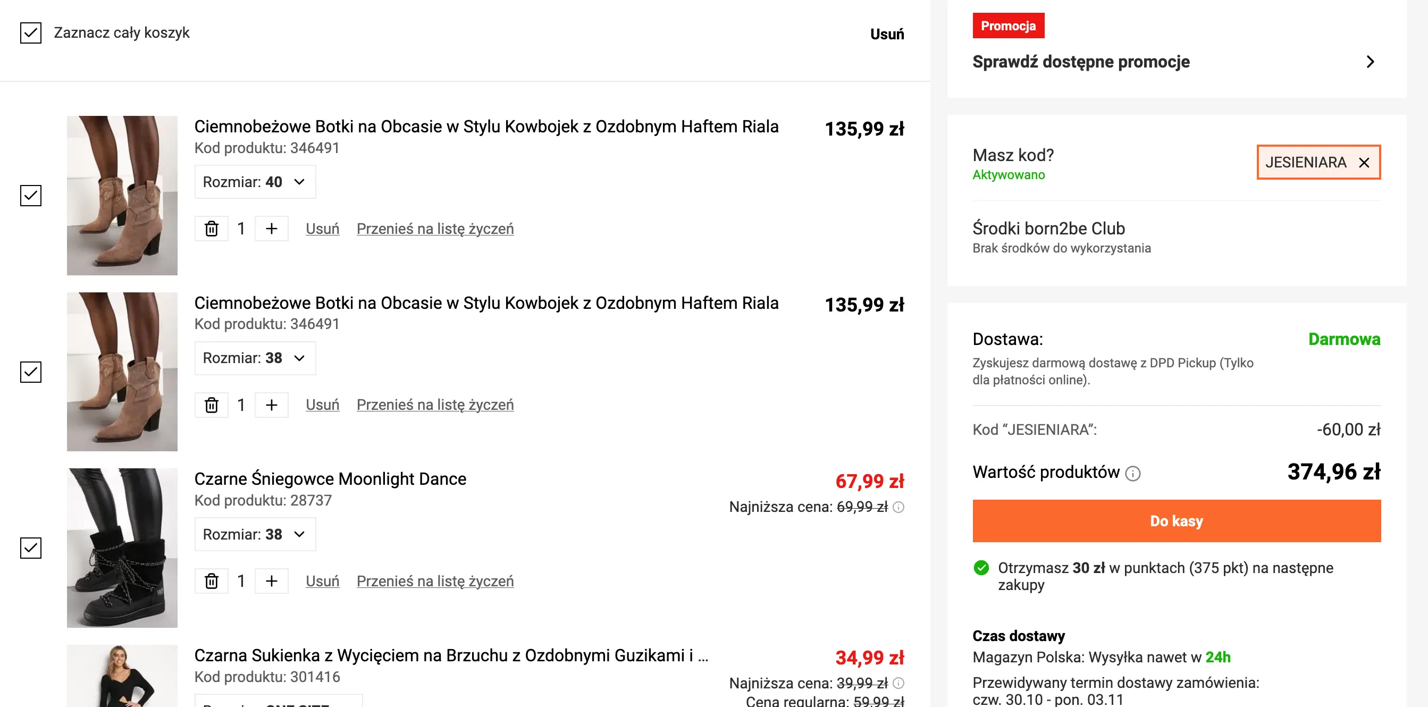The height and width of the screenshot is (707, 1428).
Task: Remove the JESIENIARA promo code with X
Action: pyautogui.click(x=1364, y=162)
